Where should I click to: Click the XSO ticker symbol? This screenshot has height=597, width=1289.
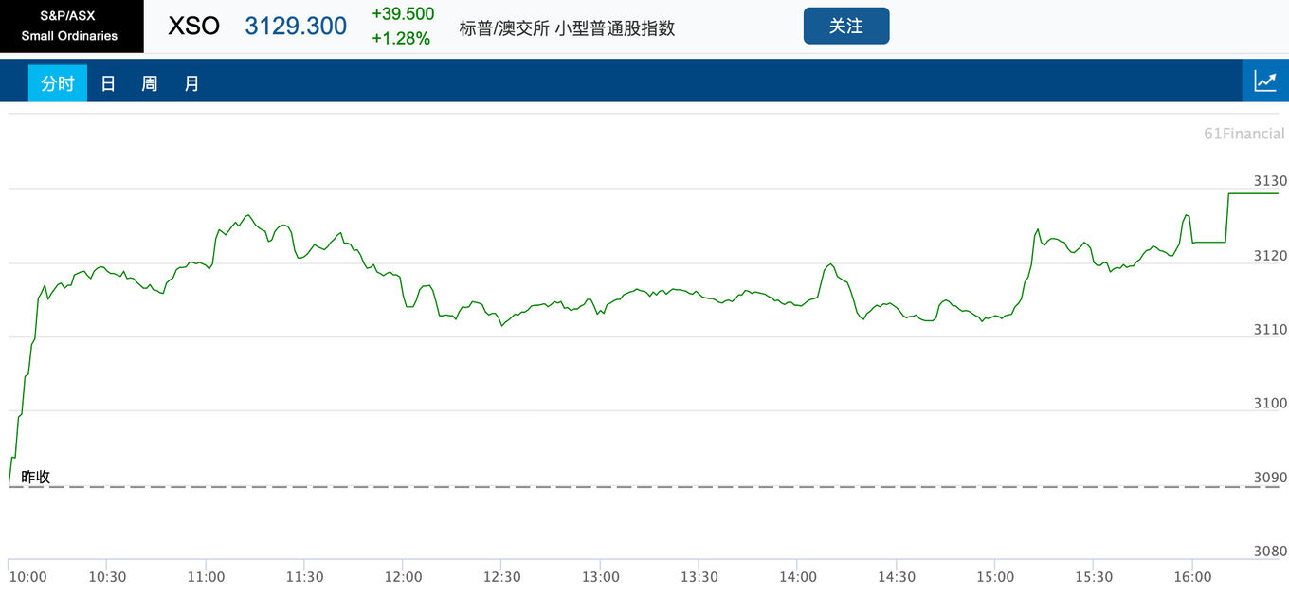pos(193,27)
